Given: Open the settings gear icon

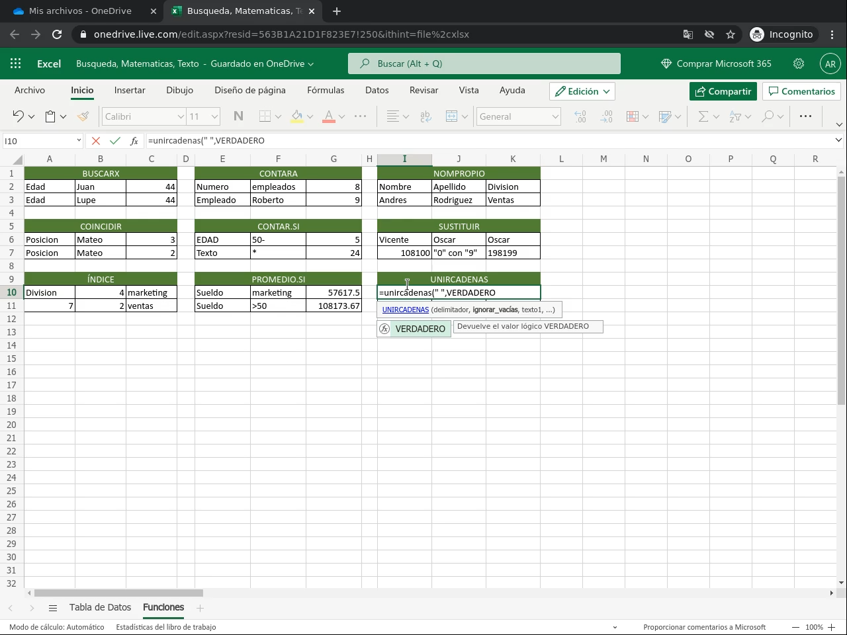Looking at the screenshot, I should [x=799, y=63].
